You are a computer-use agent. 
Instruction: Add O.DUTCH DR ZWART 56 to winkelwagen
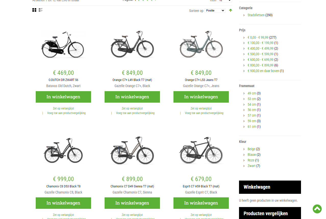pyautogui.click(x=63, y=97)
